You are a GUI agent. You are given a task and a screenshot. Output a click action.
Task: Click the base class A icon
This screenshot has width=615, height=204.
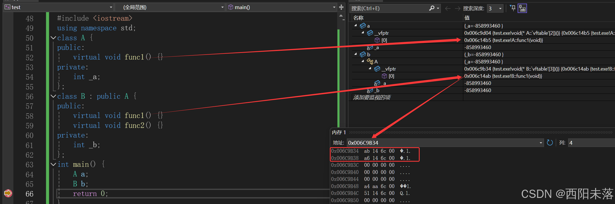370,61
